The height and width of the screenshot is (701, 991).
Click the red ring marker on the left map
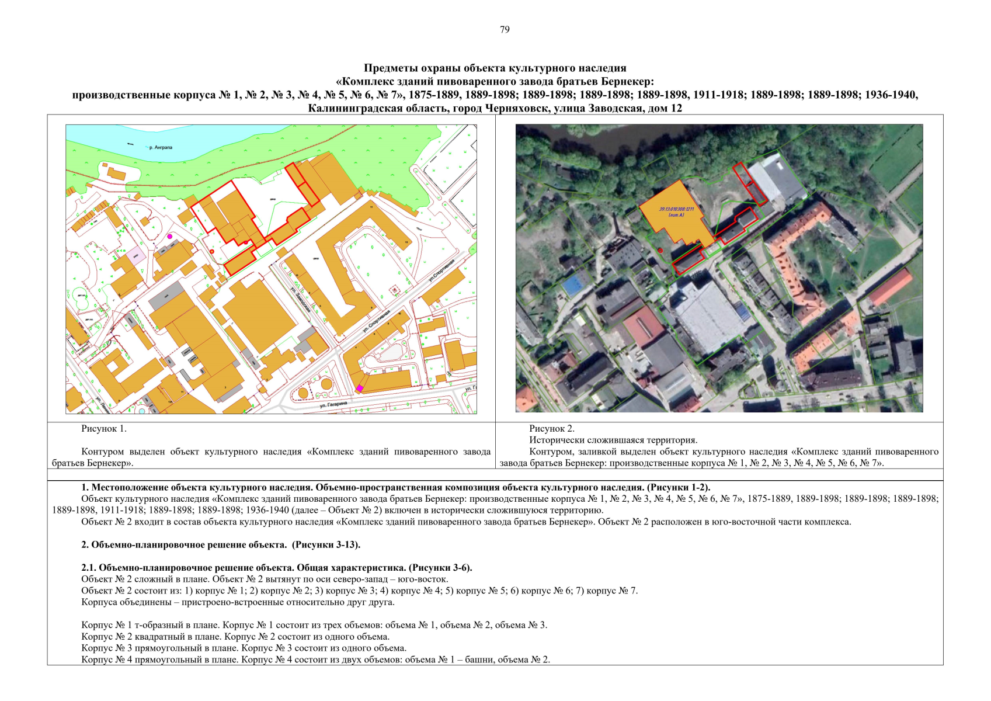click(x=212, y=251)
